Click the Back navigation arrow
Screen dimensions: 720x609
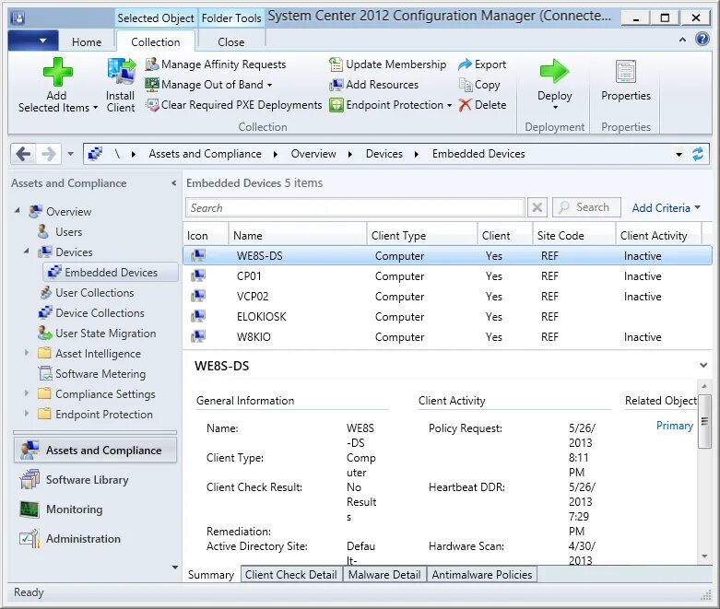tap(23, 154)
